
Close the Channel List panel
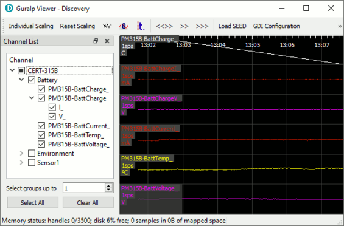[x=107, y=41]
